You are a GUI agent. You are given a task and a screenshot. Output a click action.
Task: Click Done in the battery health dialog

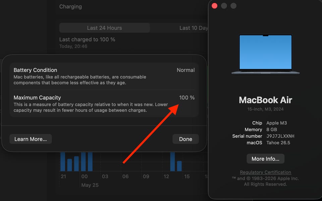click(x=185, y=139)
